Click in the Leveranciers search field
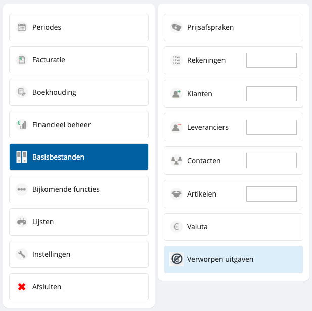 (x=271, y=127)
